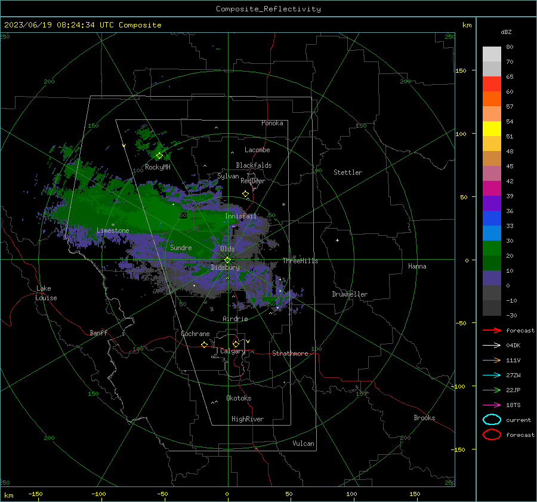537x502 pixels.
Task: Click the boxed 50 range label near Innisfail
Action: coord(183,215)
